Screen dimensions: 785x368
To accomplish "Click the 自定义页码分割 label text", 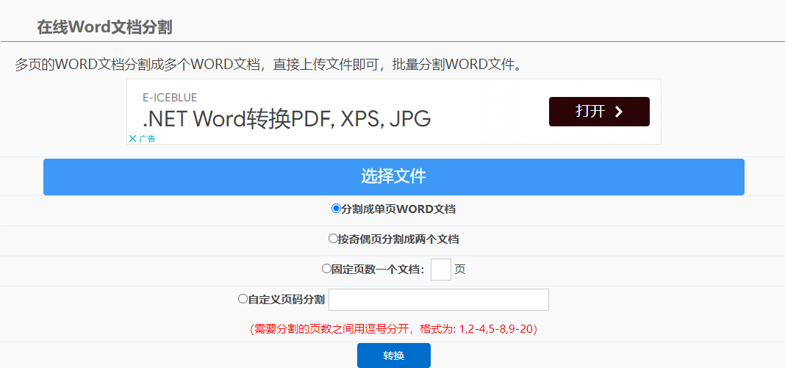I will pos(287,300).
